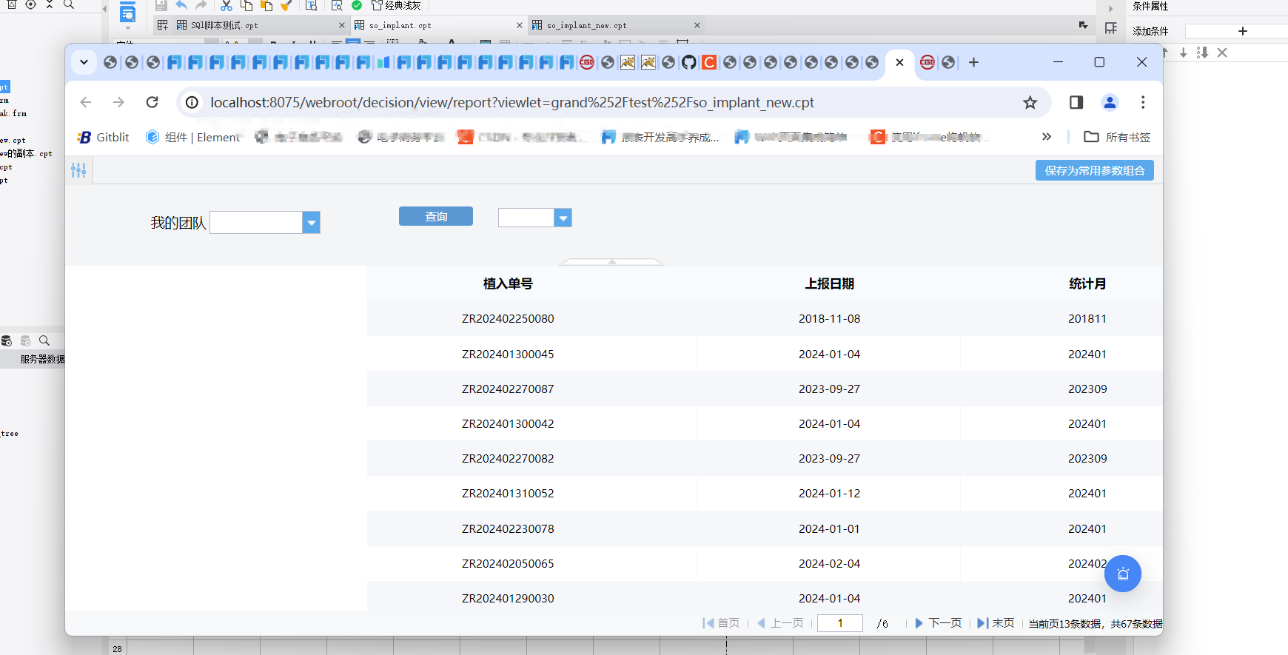
Task: Click the undo arrow in designer toolbar
Action: click(x=181, y=5)
